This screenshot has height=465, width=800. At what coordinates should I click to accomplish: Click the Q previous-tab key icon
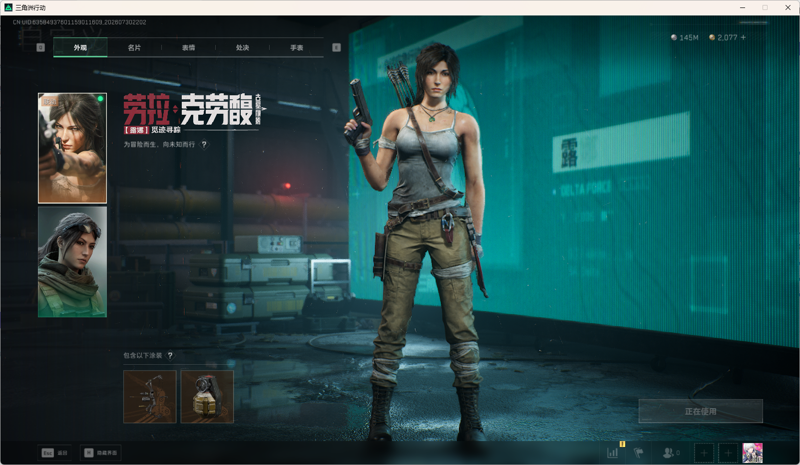click(41, 47)
